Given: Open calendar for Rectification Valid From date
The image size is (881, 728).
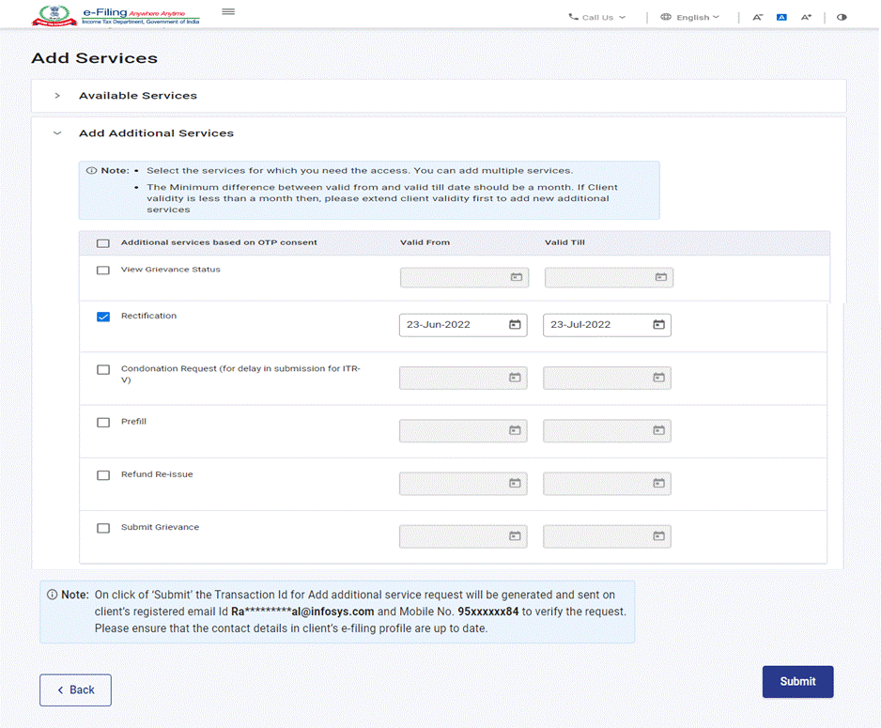Looking at the screenshot, I should click(515, 325).
